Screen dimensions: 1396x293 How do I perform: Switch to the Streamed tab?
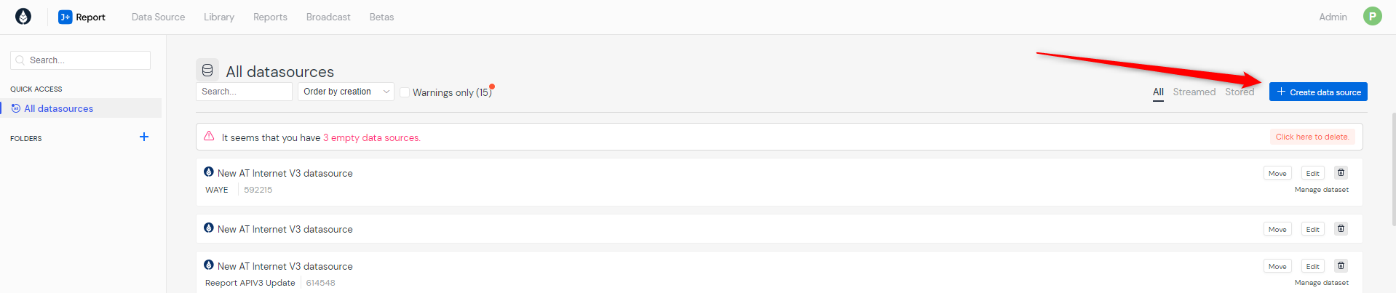[x=1194, y=92]
